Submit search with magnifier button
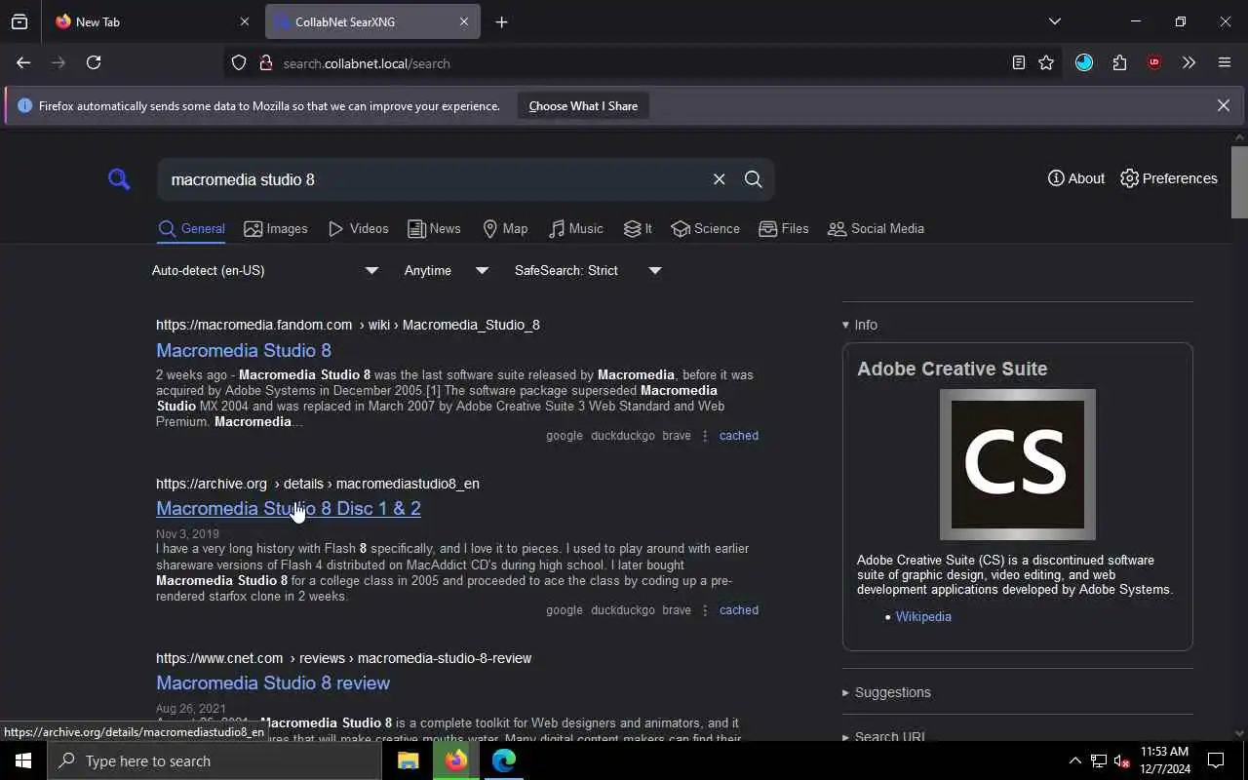The width and height of the screenshot is (1248, 780). (753, 179)
